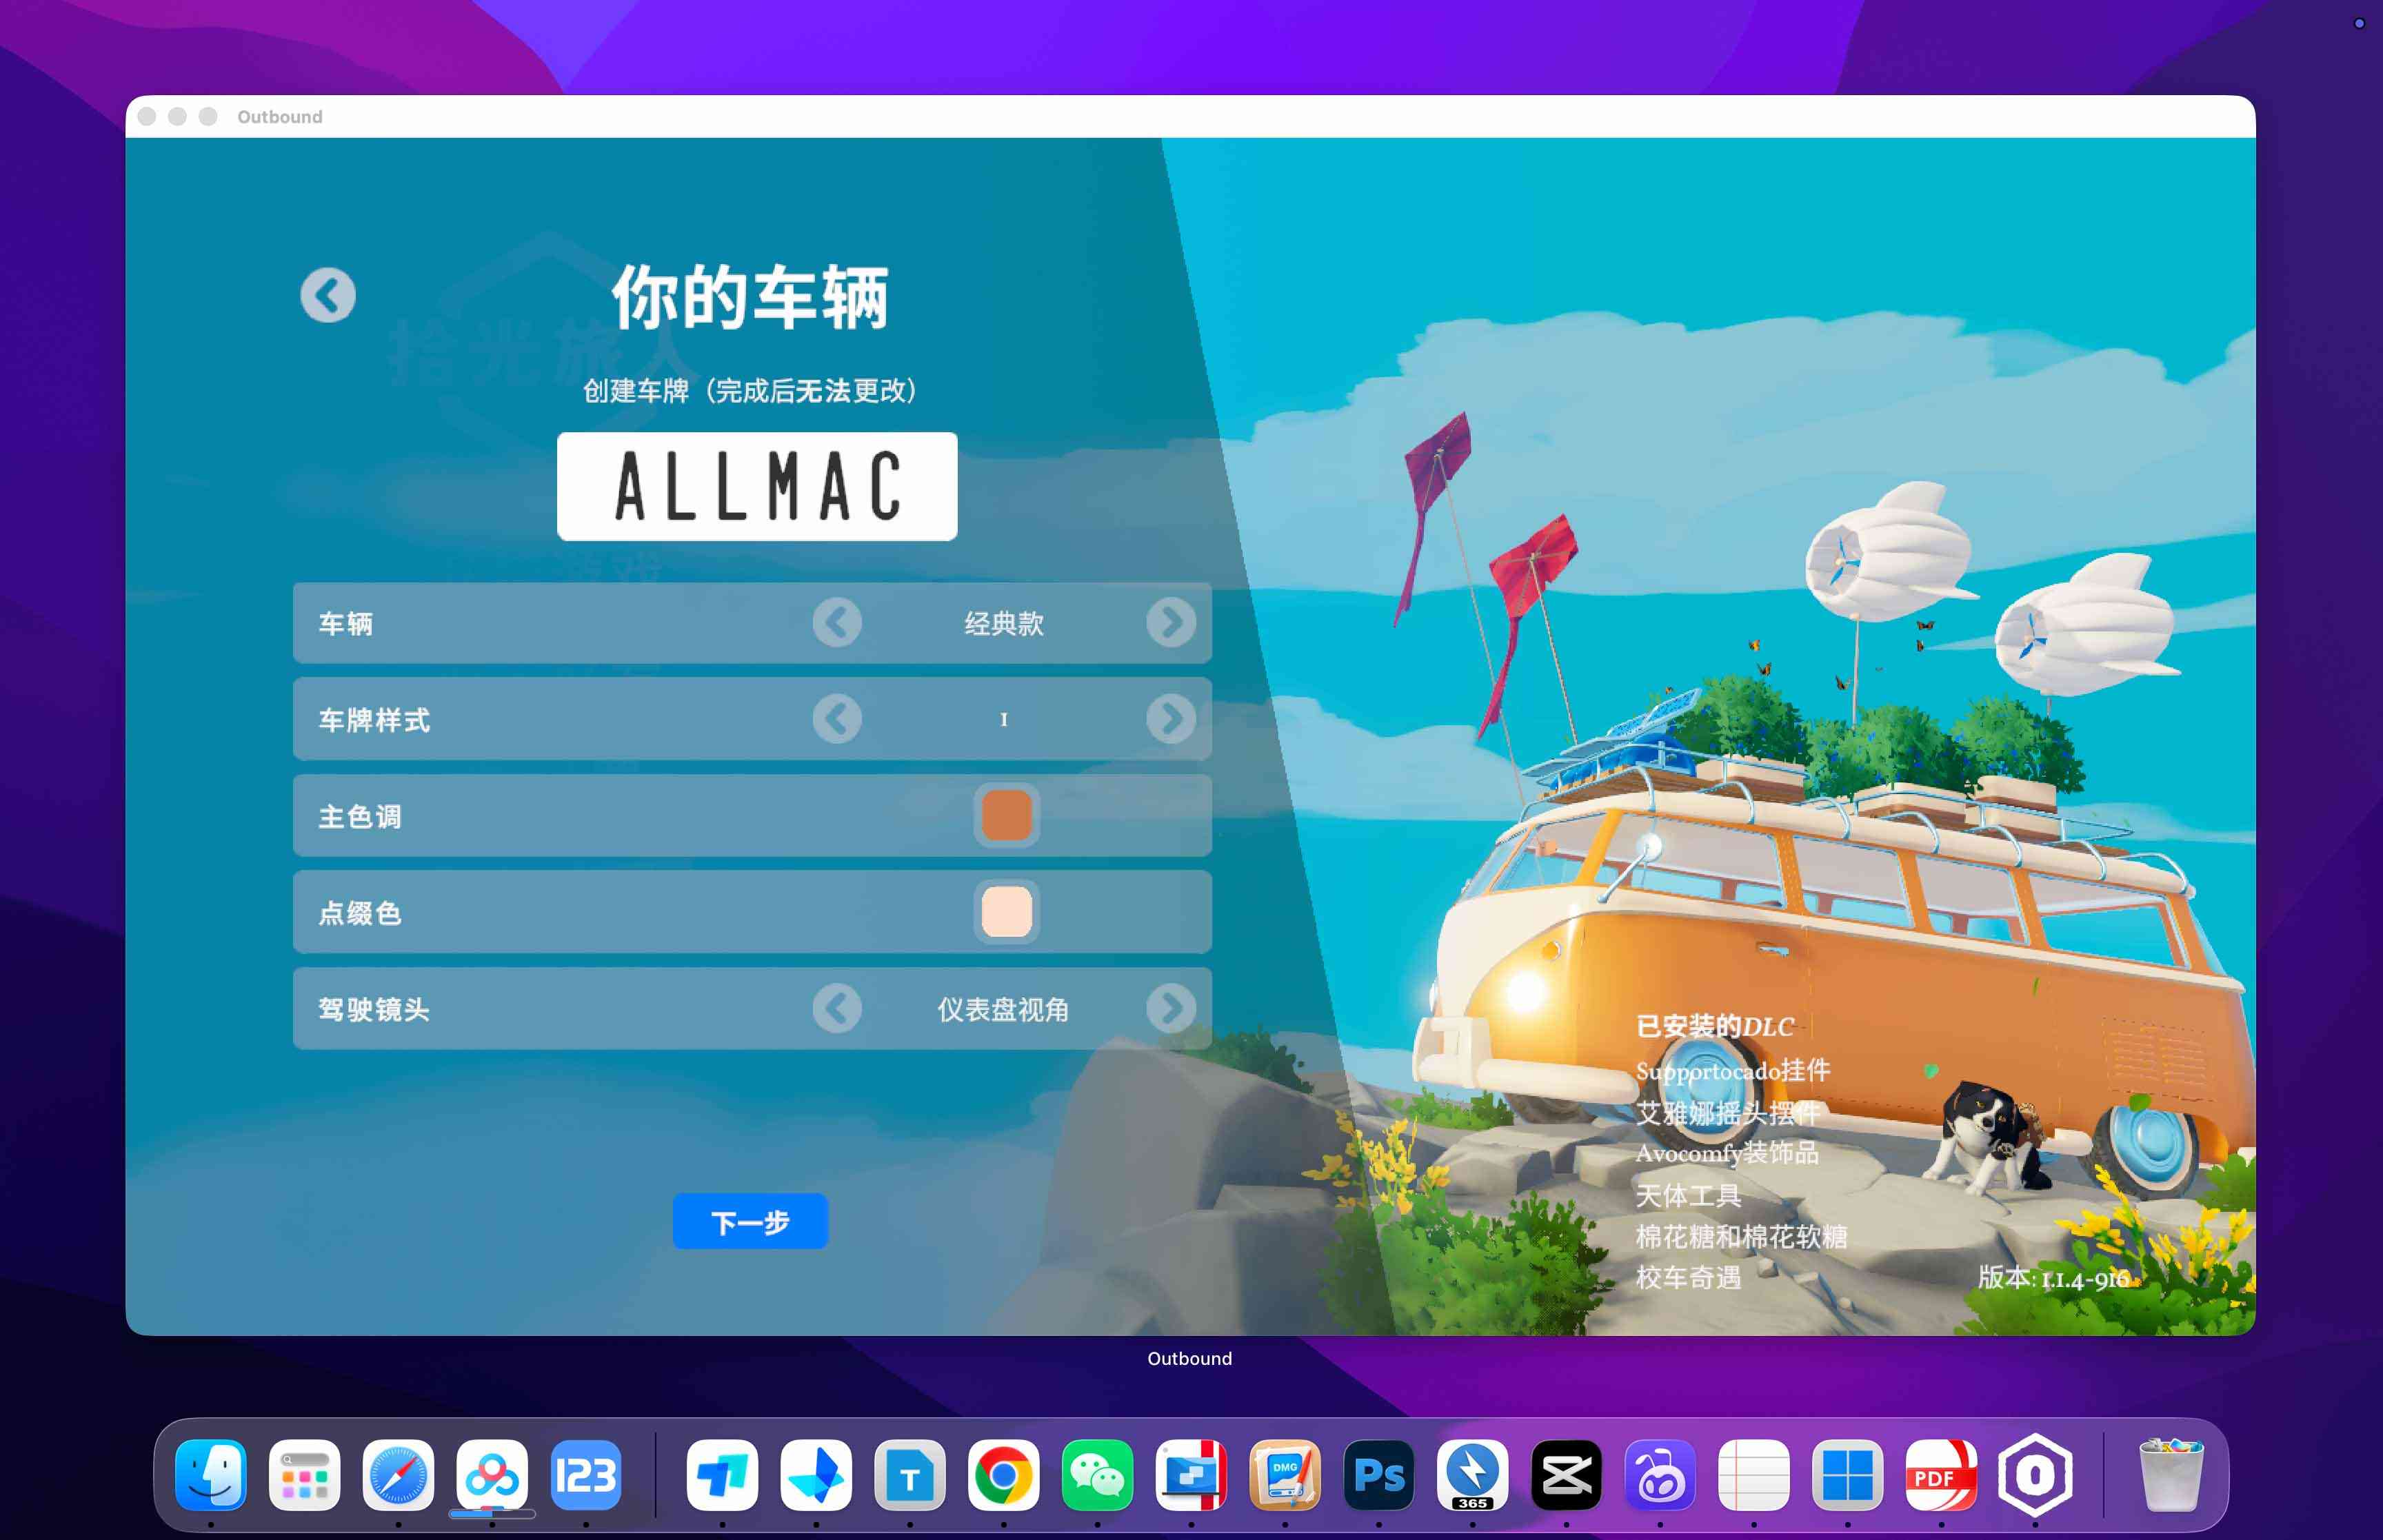Open the purple bug-face app dock icon
2383x1540 pixels.
point(1660,1475)
